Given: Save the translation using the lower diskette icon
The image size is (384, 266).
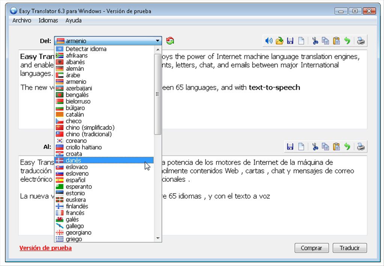Looking at the screenshot, I should [x=290, y=147].
